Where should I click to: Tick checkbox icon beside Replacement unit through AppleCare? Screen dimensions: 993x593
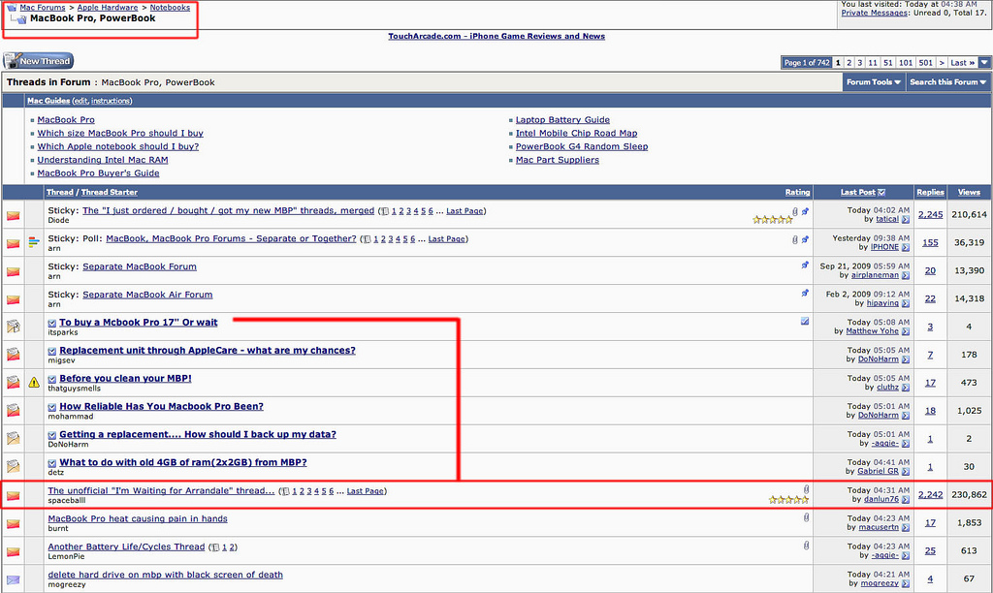click(52, 351)
